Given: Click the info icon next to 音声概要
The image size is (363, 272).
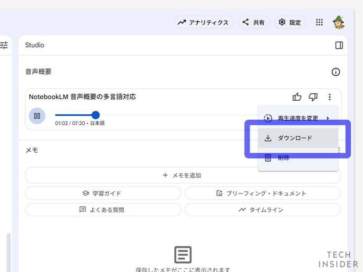Looking at the screenshot, I should click(x=336, y=72).
